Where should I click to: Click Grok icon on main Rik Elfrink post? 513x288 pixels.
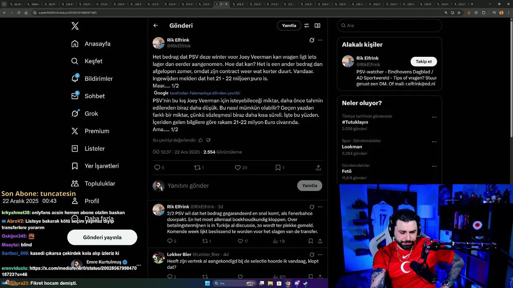312,40
